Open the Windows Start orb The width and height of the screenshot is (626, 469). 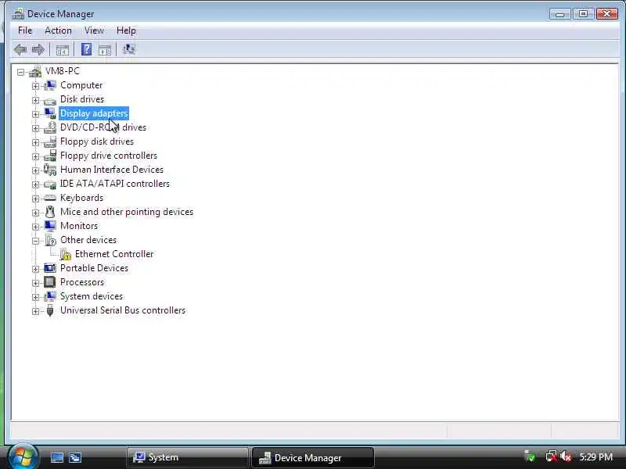pyautogui.click(x=23, y=457)
